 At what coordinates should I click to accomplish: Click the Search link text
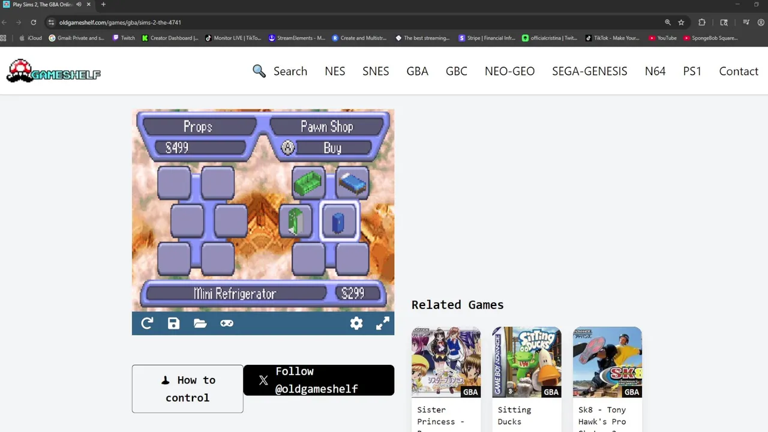click(x=290, y=71)
